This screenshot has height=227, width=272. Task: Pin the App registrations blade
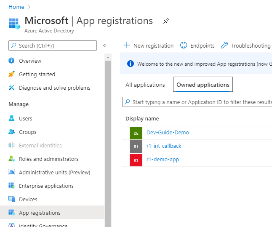[166, 21]
